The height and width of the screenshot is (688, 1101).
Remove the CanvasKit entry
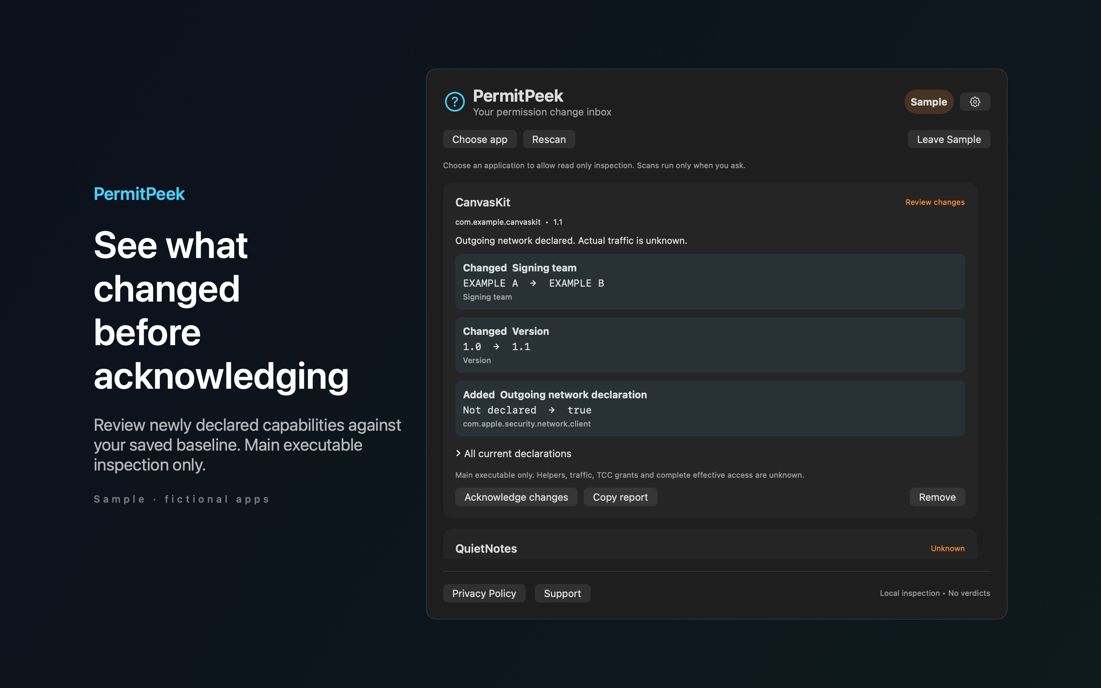pos(937,497)
